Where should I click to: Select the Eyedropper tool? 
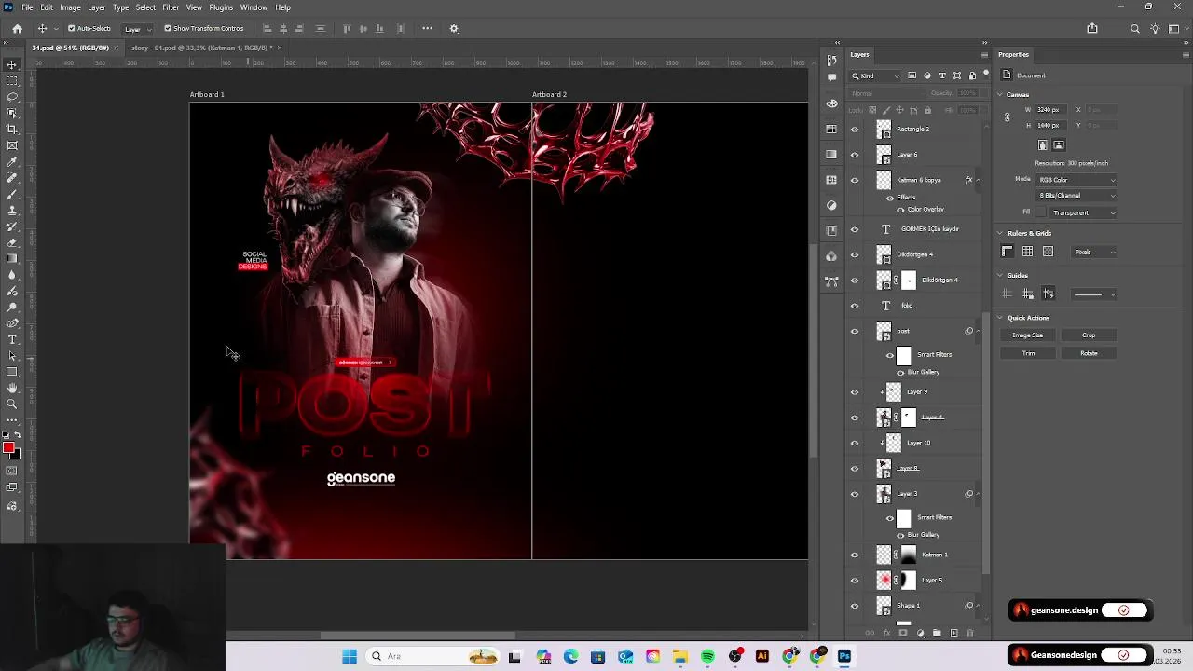pyautogui.click(x=12, y=161)
